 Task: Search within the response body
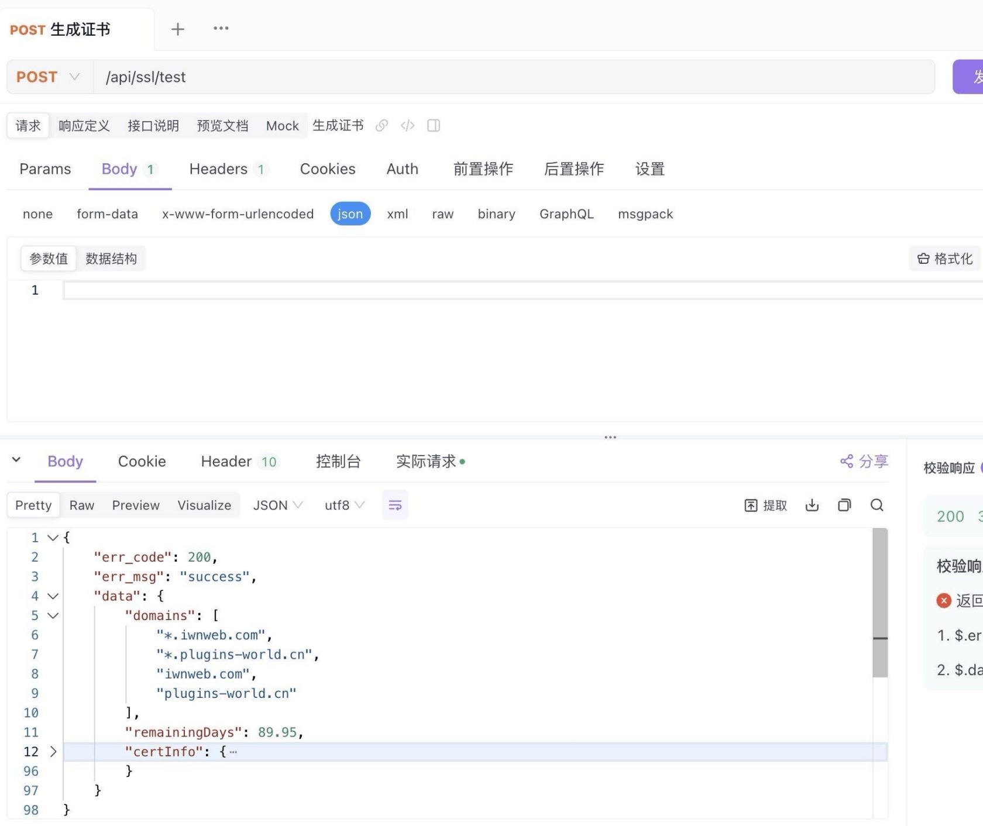pos(877,505)
